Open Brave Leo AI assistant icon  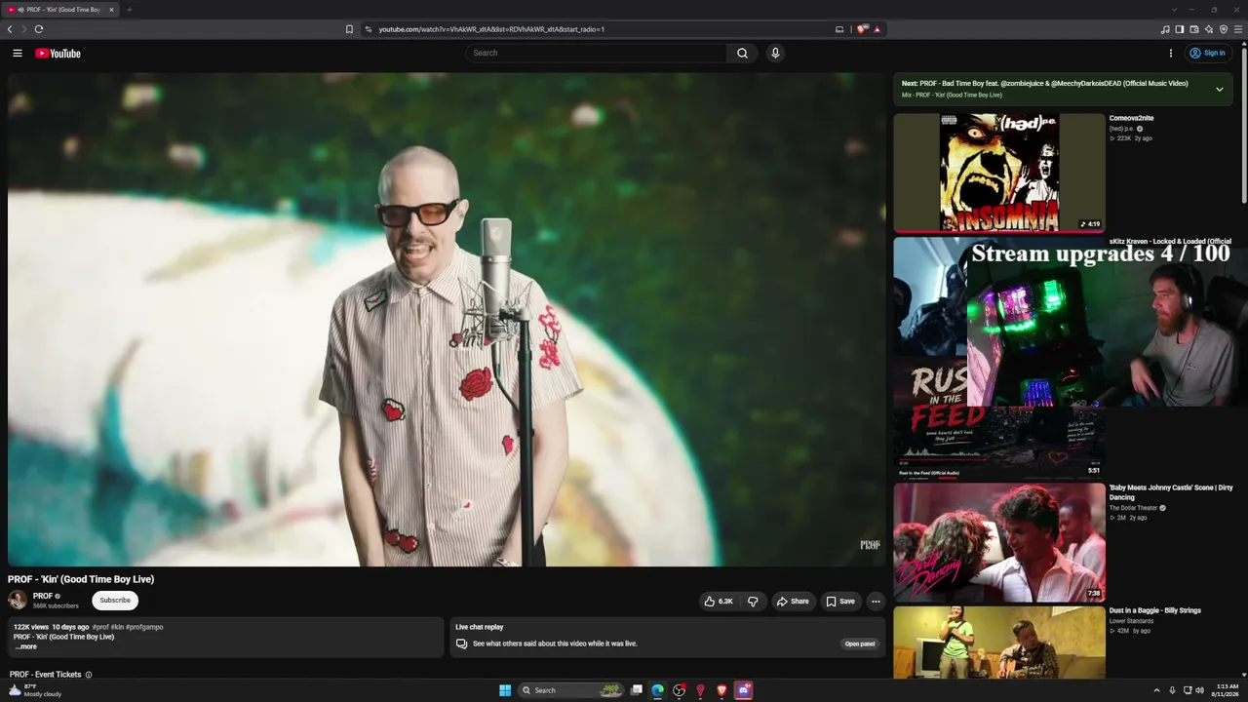point(1209,29)
